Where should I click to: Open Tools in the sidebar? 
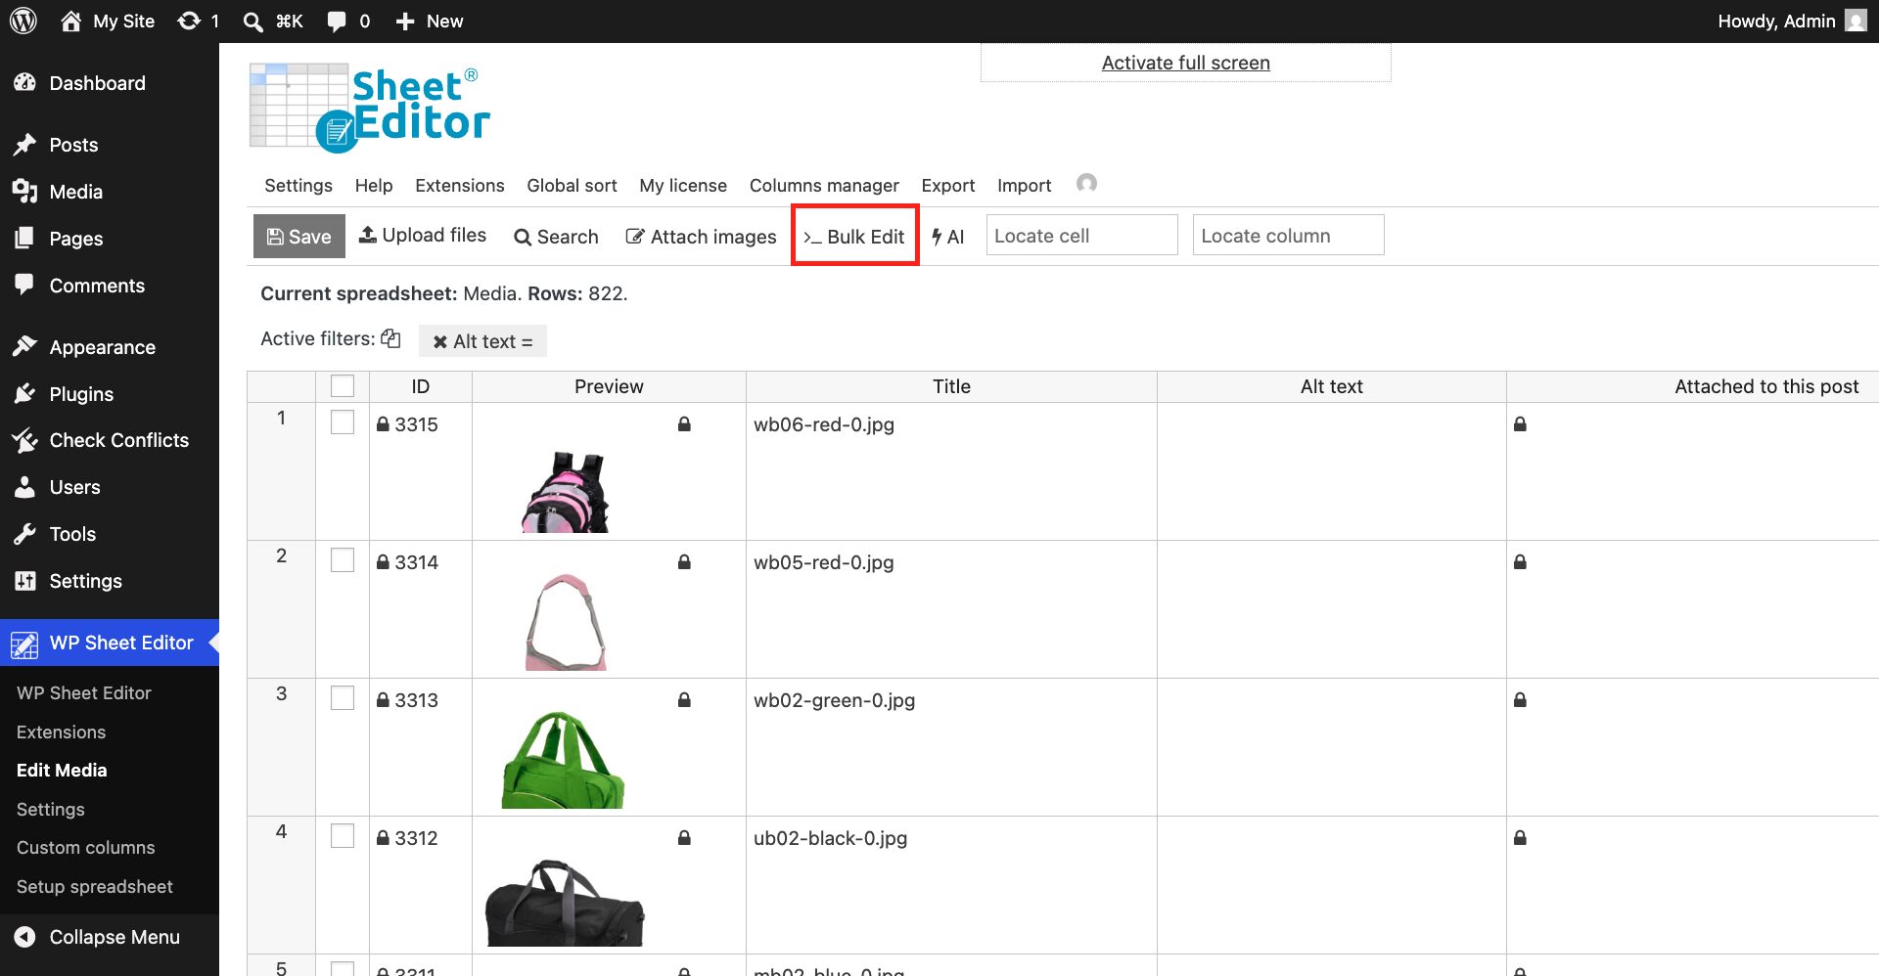72,534
